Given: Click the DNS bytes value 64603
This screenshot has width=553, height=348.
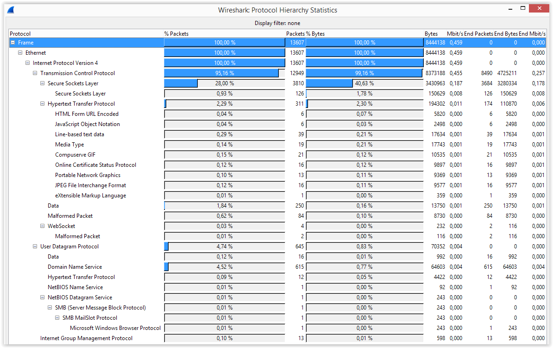Looking at the screenshot, I should (x=438, y=267).
